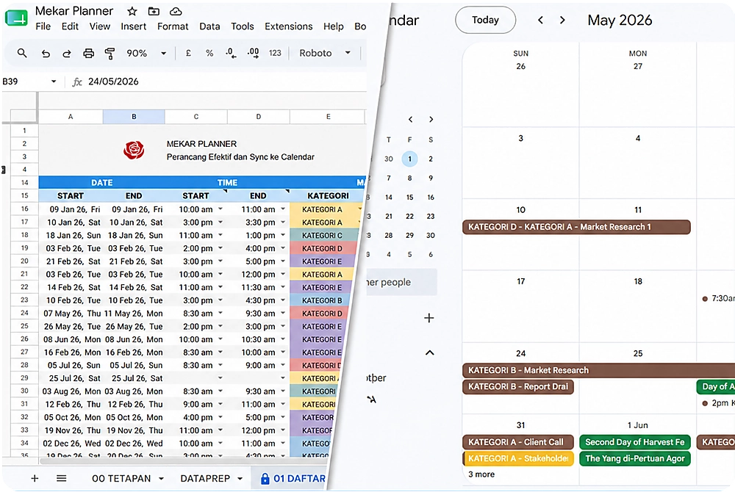Click decrease decimal places icon
The height and width of the screenshot is (492, 735).
[231, 54]
